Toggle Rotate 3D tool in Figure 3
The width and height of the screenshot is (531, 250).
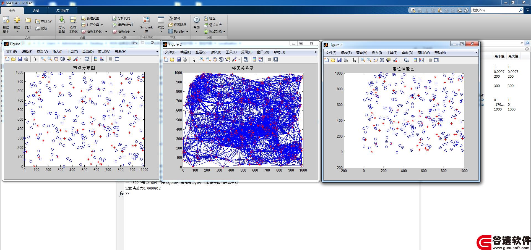382,60
